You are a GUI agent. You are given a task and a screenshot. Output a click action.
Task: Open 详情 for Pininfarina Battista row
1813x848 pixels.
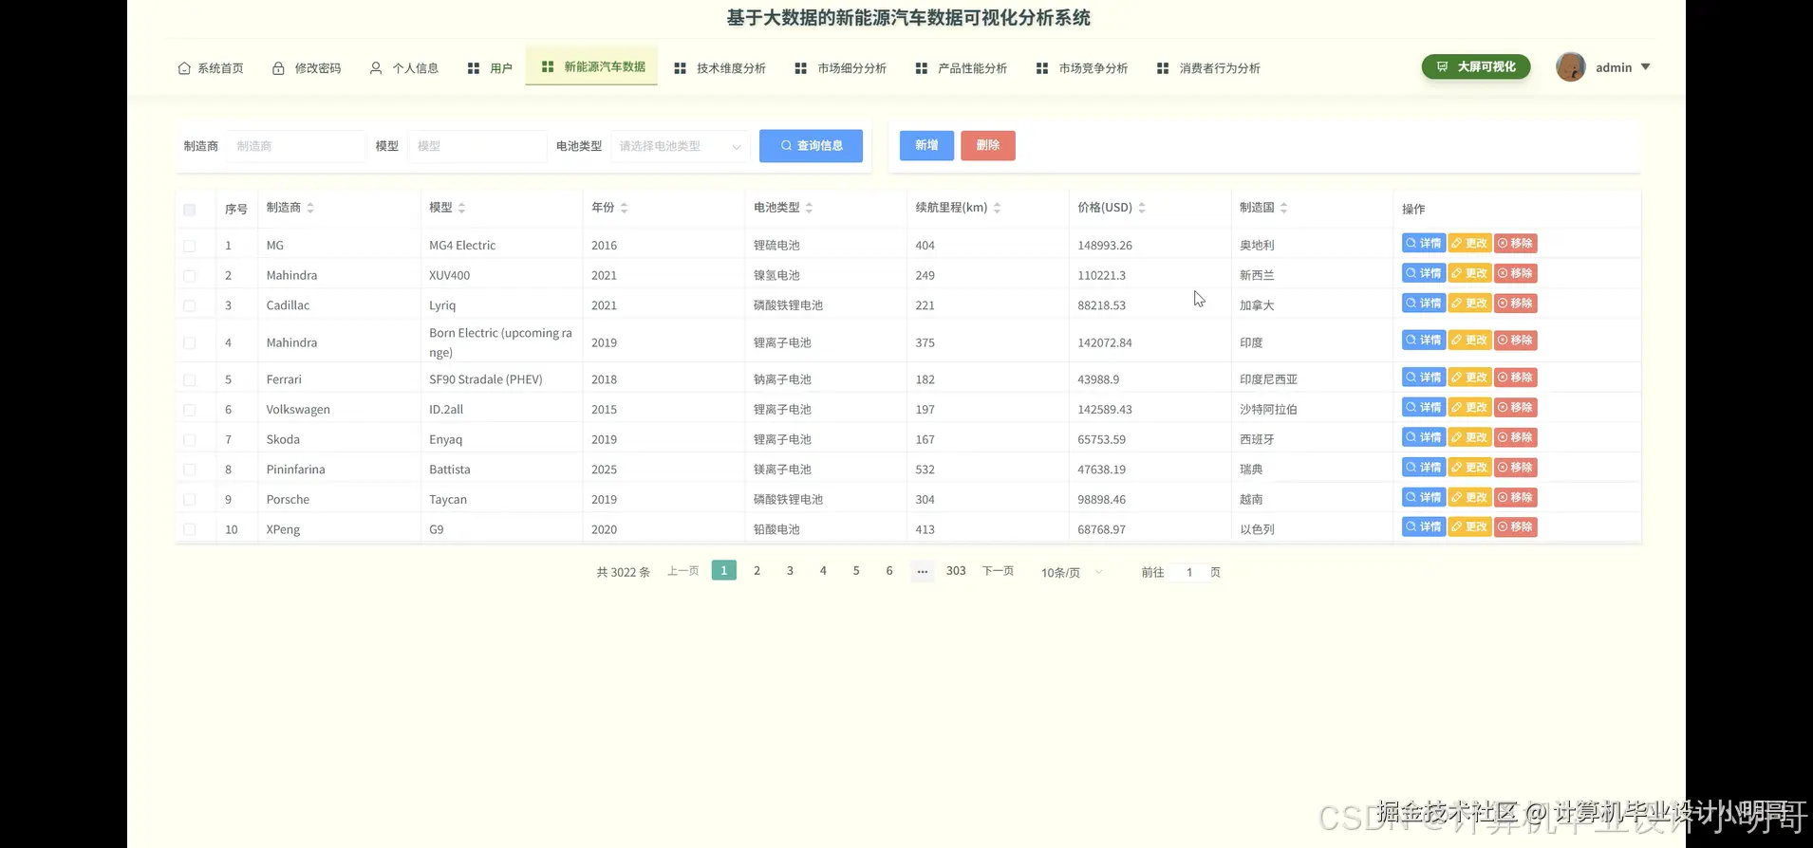coord(1424,468)
